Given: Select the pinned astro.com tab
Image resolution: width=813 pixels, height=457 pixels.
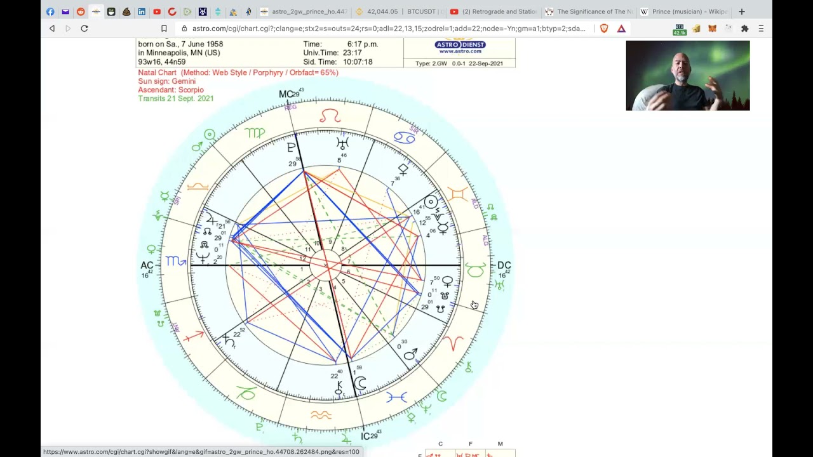Looking at the screenshot, I should coord(96,11).
